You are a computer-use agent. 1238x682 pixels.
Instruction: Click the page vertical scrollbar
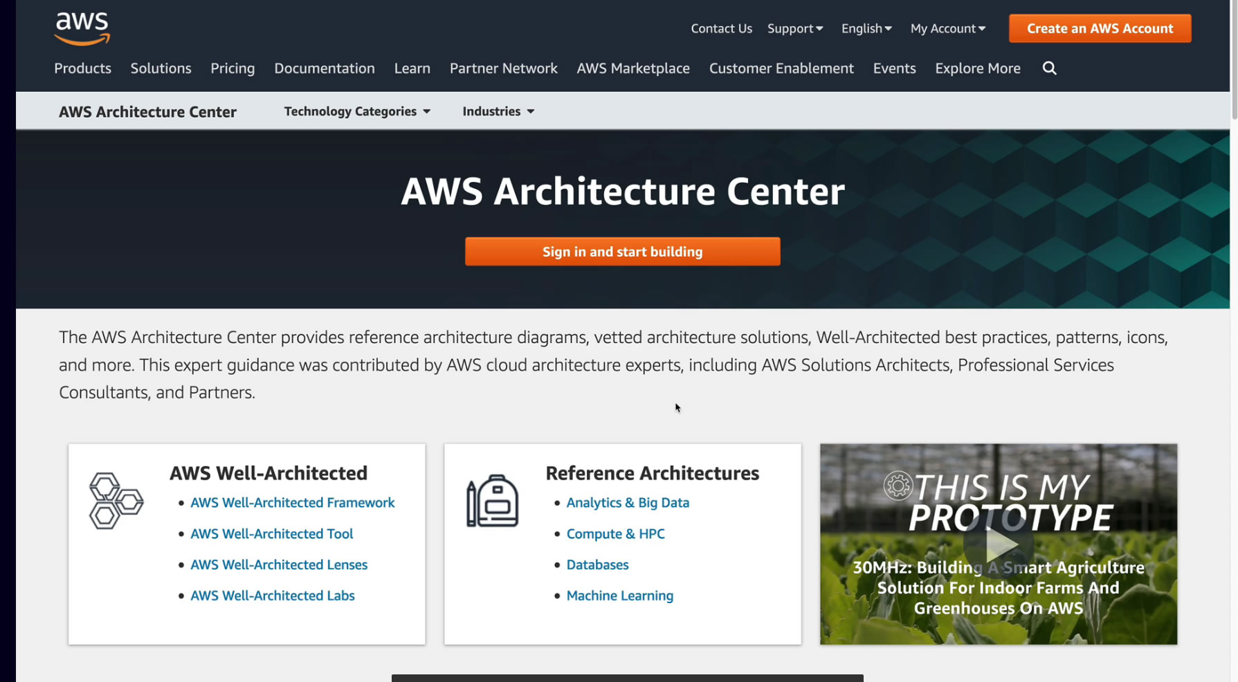click(x=1234, y=62)
